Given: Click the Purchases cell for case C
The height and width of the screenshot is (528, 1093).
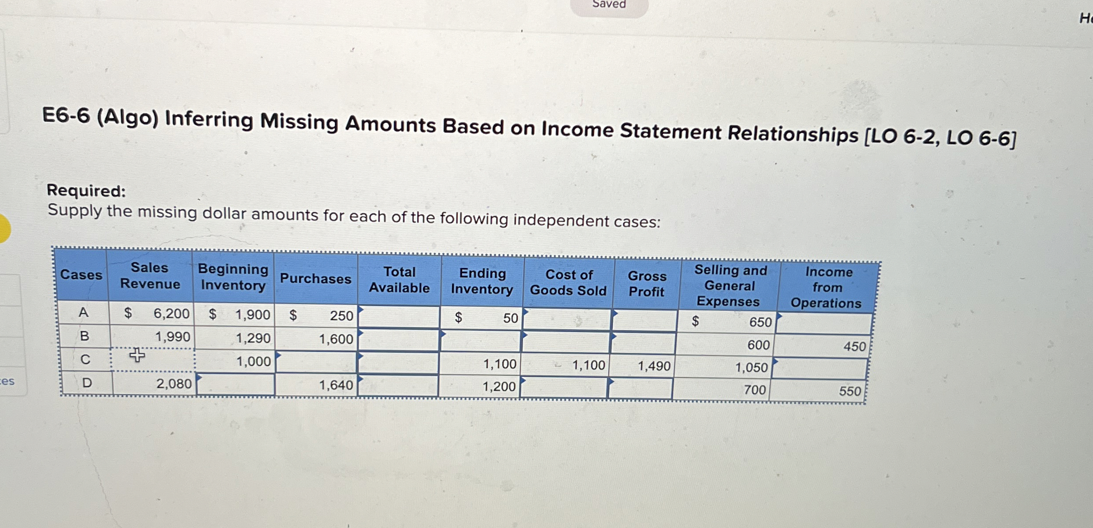Looking at the screenshot, I should tap(316, 362).
